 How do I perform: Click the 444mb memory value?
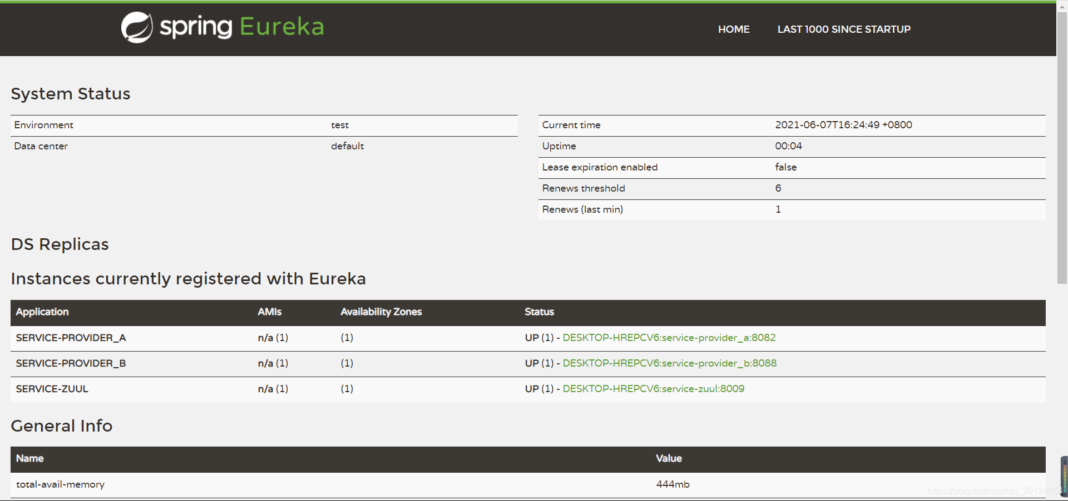(673, 484)
